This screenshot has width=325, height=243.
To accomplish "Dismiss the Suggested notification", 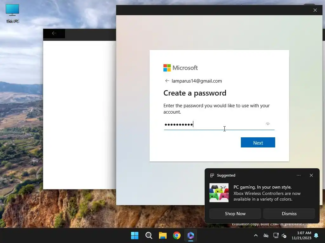I will [289, 214].
